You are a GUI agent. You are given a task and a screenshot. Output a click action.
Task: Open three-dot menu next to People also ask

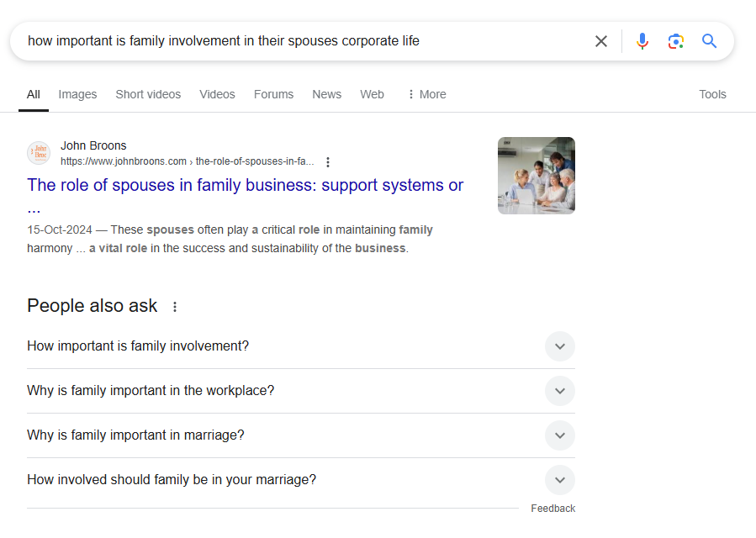coord(175,307)
